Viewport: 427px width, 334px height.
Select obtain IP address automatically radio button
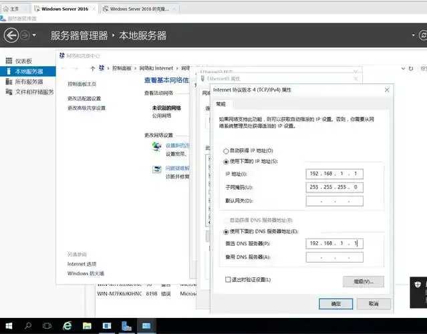[226, 151]
